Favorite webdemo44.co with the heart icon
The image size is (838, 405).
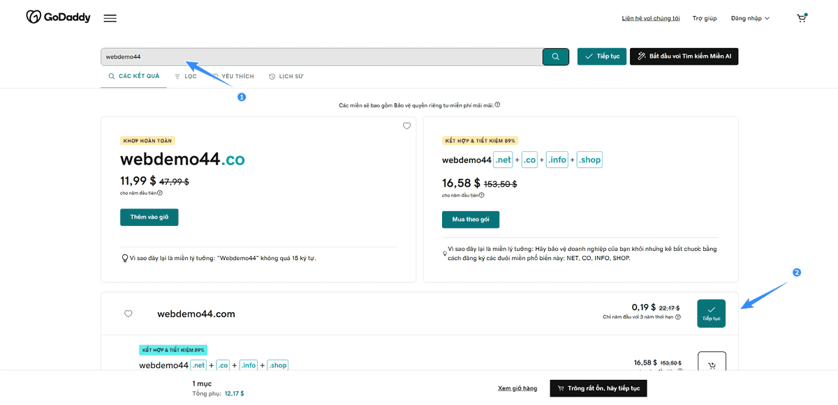407,126
